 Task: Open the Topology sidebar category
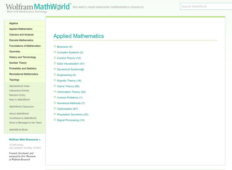[14, 80]
